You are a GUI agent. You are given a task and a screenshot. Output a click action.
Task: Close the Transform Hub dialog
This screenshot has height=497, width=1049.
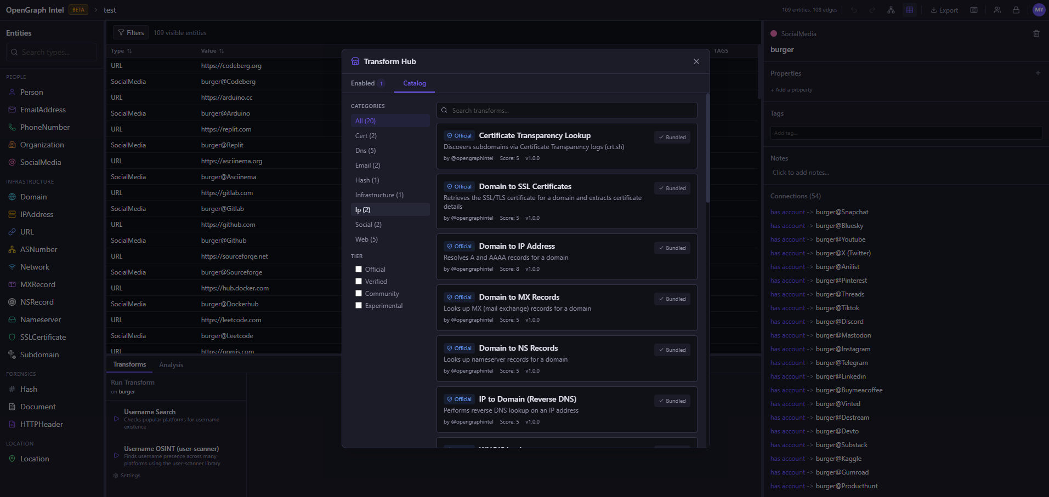[x=696, y=61]
